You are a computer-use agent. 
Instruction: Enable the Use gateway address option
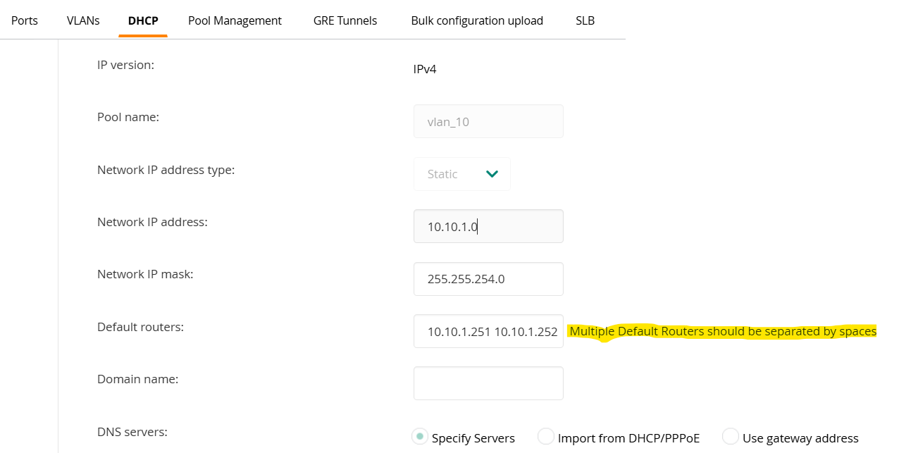coord(731,437)
